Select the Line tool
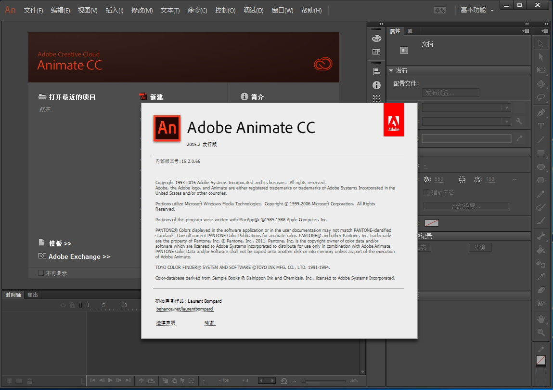 pos(540,139)
